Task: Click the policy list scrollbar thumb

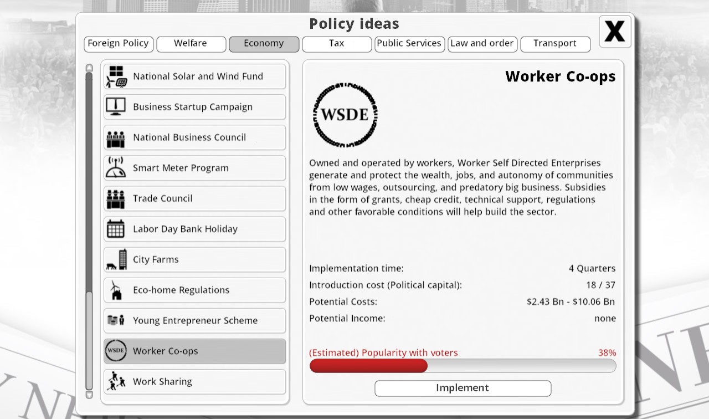Action: (x=89, y=341)
